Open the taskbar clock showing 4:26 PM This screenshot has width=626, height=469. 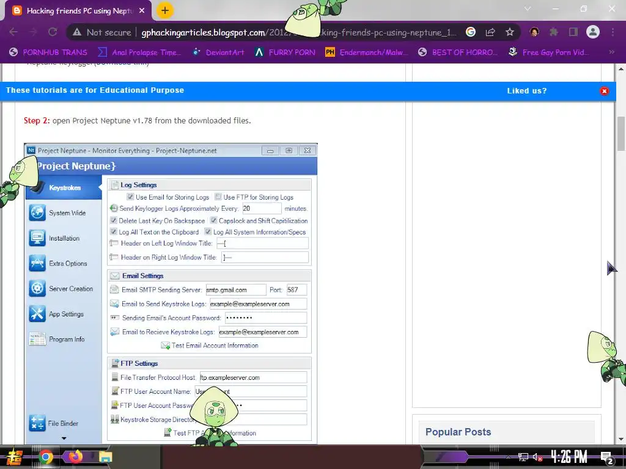[569, 457]
